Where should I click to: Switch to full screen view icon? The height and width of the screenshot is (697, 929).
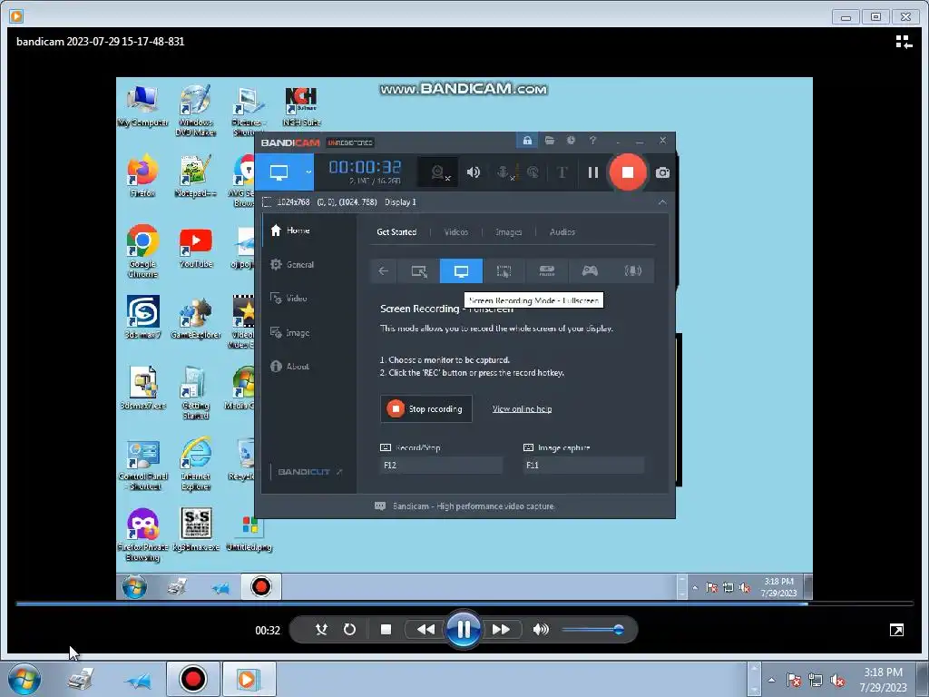(x=896, y=630)
